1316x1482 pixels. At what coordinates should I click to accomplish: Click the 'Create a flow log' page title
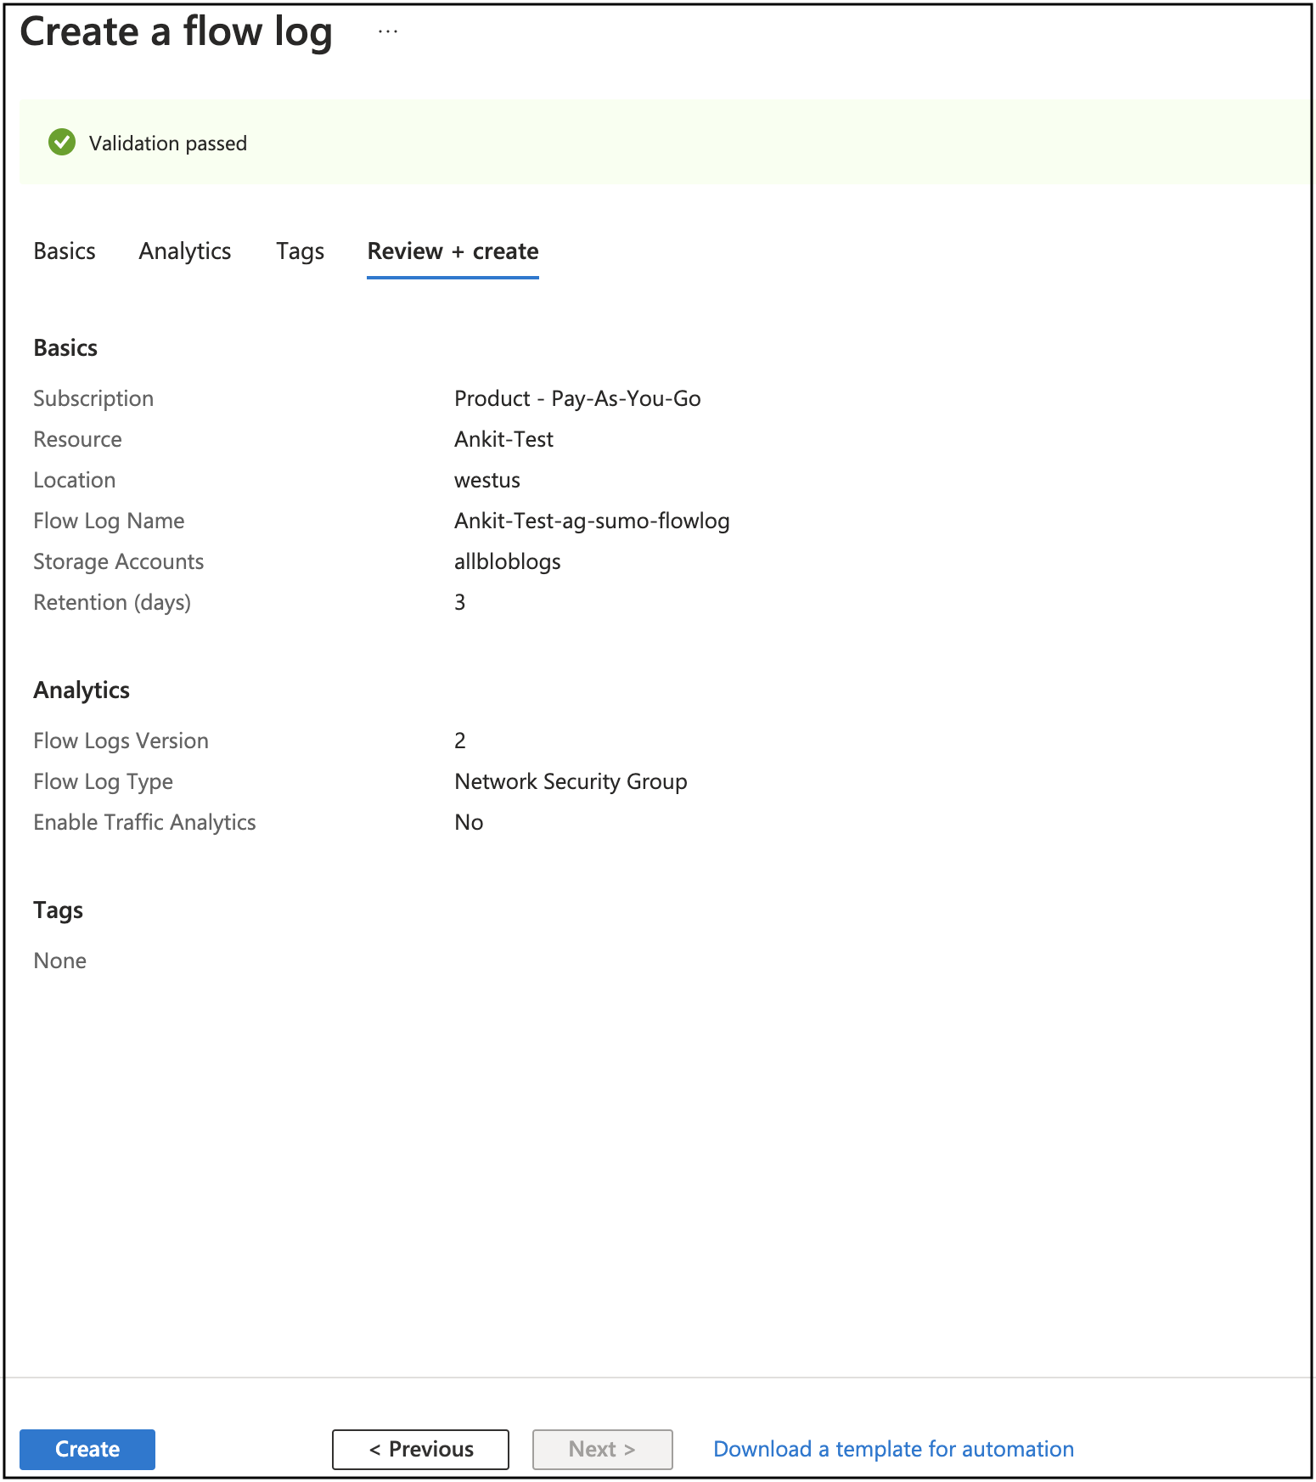176,32
